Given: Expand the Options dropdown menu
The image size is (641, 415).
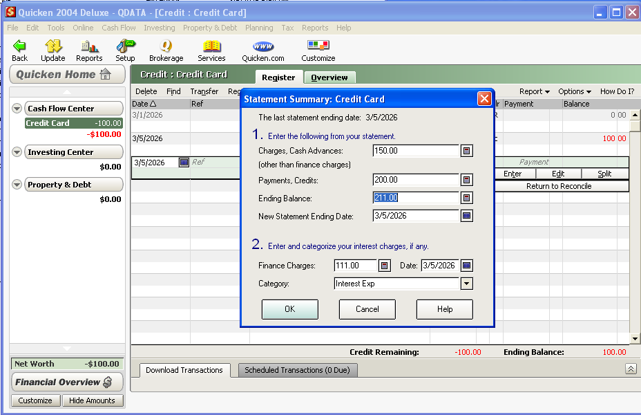Looking at the screenshot, I should tap(575, 91).
